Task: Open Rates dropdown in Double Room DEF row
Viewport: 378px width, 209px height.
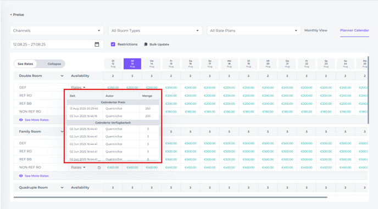Action: tap(79, 87)
